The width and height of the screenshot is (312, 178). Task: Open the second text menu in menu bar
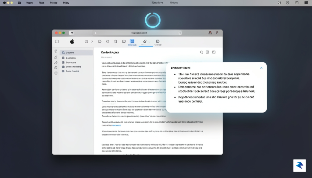tap(41, 3)
